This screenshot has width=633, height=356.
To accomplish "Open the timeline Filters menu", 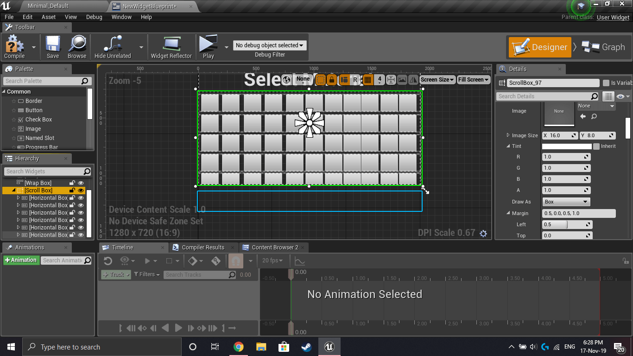I will tap(147, 275).
